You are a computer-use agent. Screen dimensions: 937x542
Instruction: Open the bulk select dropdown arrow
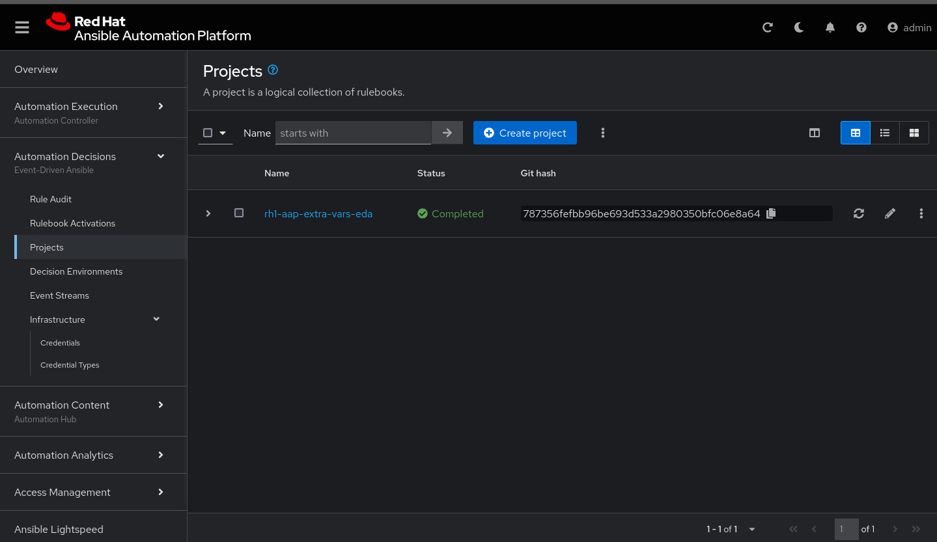223,133
